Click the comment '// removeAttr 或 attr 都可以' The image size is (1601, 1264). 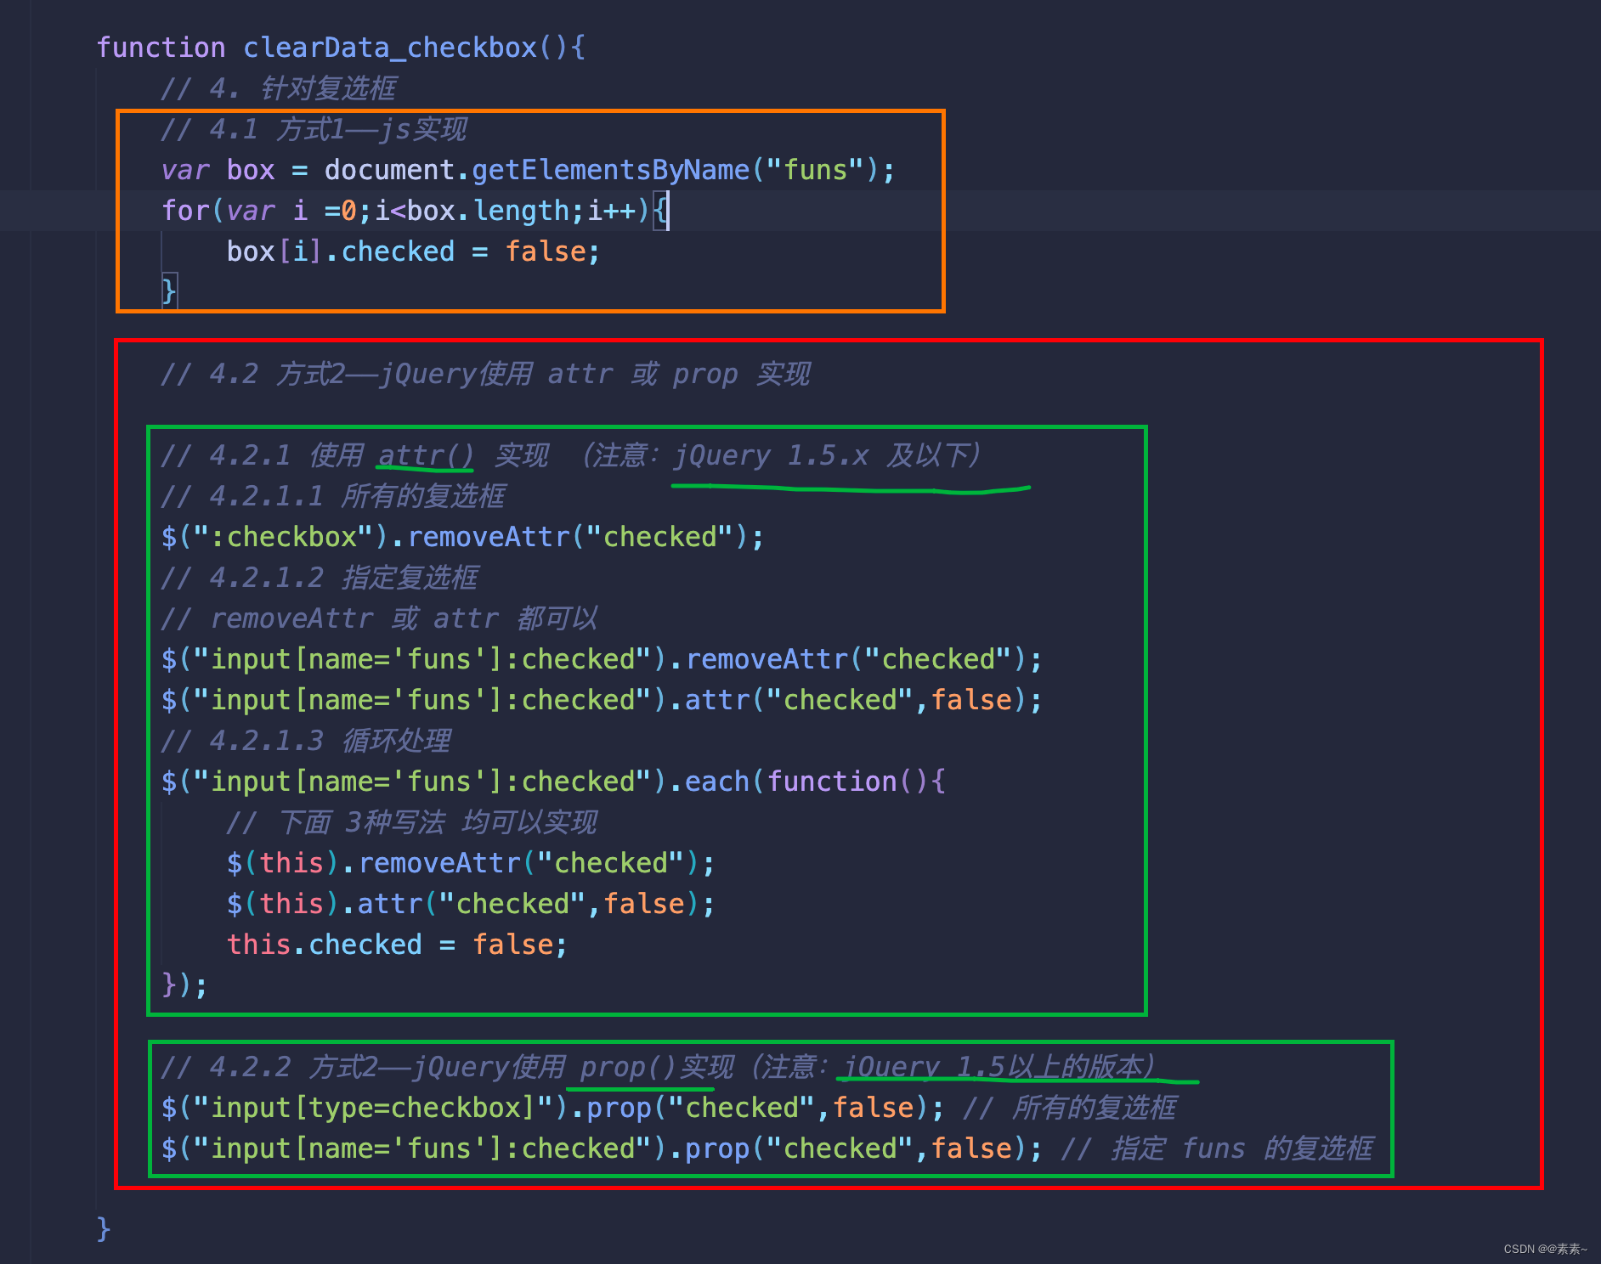(x=380, y=618)
